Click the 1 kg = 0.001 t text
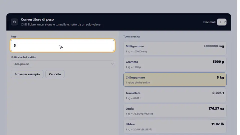Image resolution: width=240 pixels, height=135 pixels. point(133,98)
